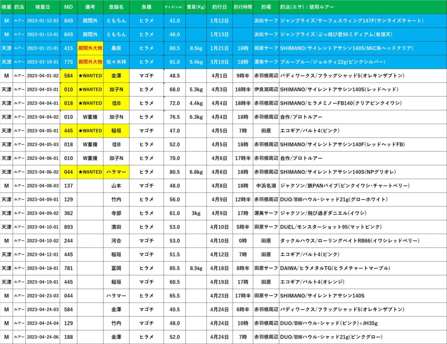Select the MD column header

(69, 7)
